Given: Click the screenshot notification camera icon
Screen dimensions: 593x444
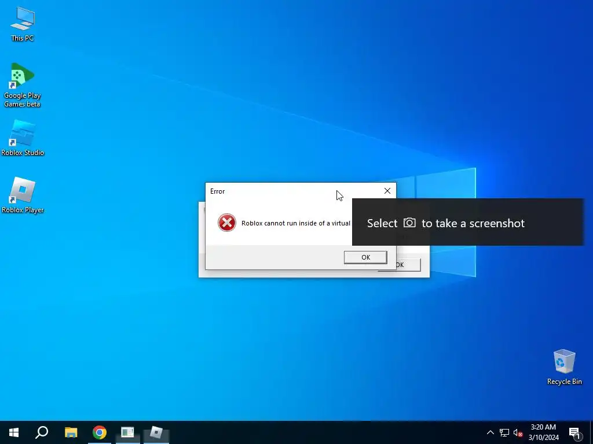Looking at the screenshot, I should tap(409, 223).
